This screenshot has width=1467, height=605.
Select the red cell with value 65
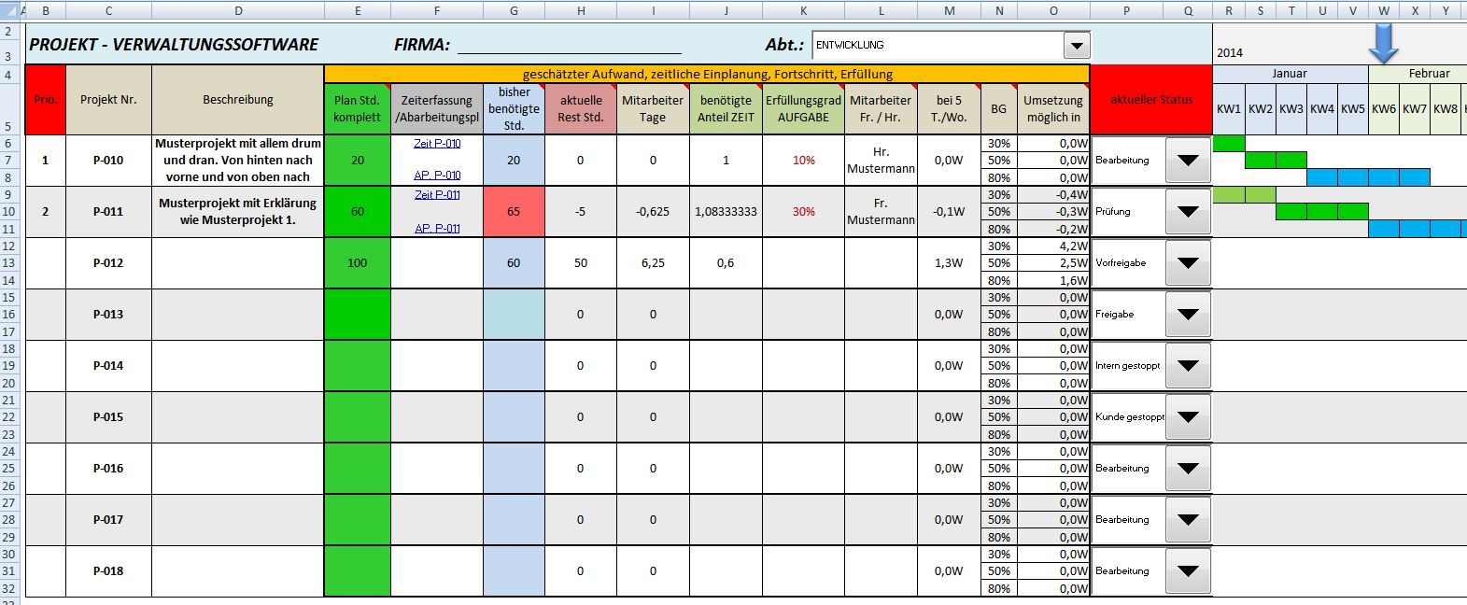514,212
